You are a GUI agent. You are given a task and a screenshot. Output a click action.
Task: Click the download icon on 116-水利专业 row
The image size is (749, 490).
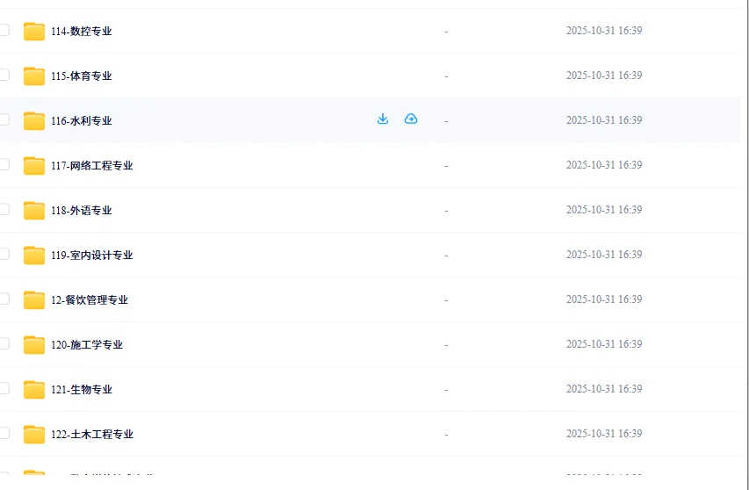coord(383,119)
